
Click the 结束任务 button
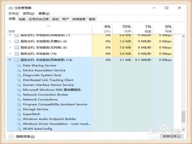tap(172, 137)
